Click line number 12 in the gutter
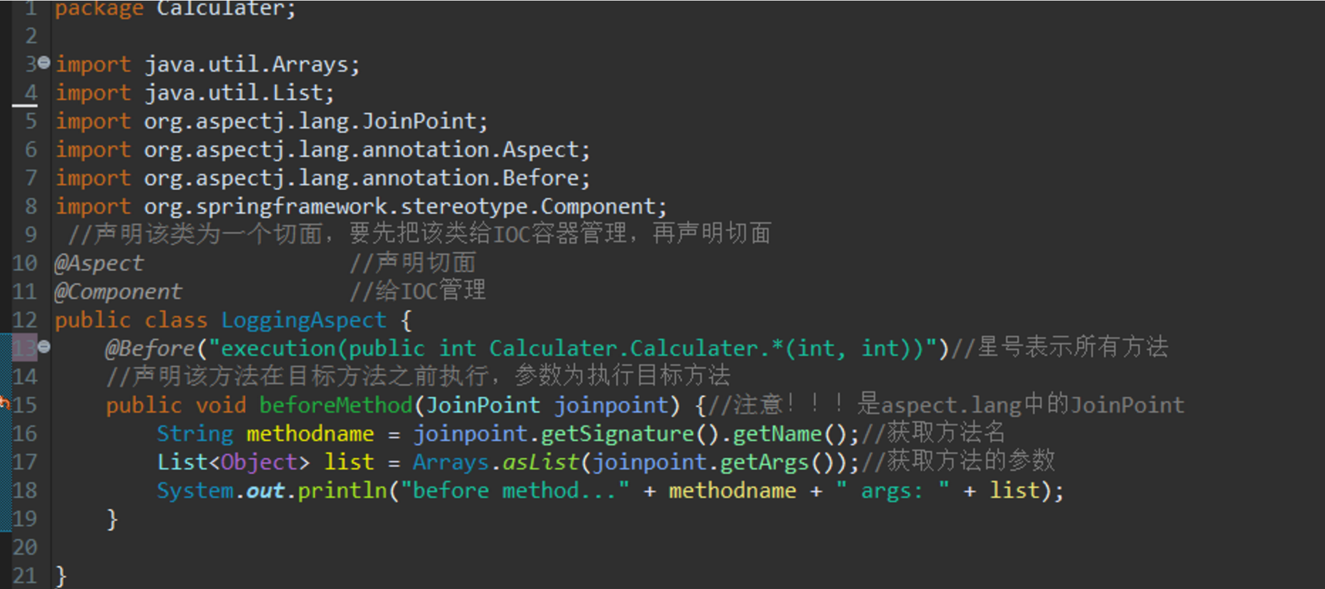The height and width of the screenshot is (589, 1325). click(25, 320)
